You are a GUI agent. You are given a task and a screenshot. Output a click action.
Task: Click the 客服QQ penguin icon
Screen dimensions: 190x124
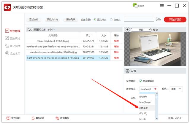tap(33, 118)
